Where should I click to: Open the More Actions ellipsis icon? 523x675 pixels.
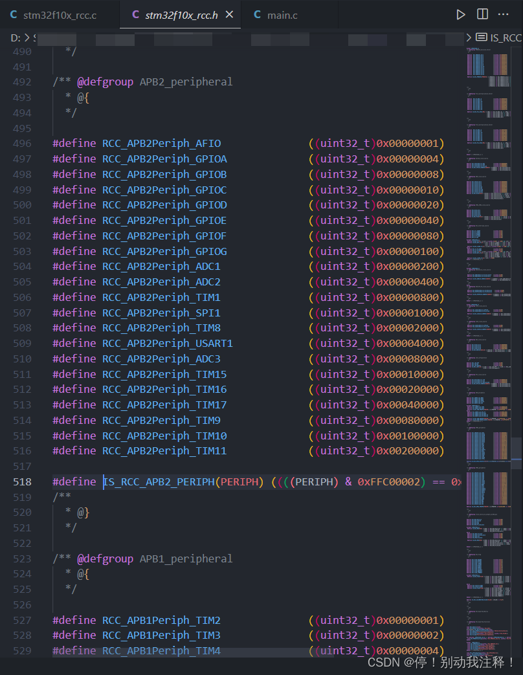click(x=503, y=14)
